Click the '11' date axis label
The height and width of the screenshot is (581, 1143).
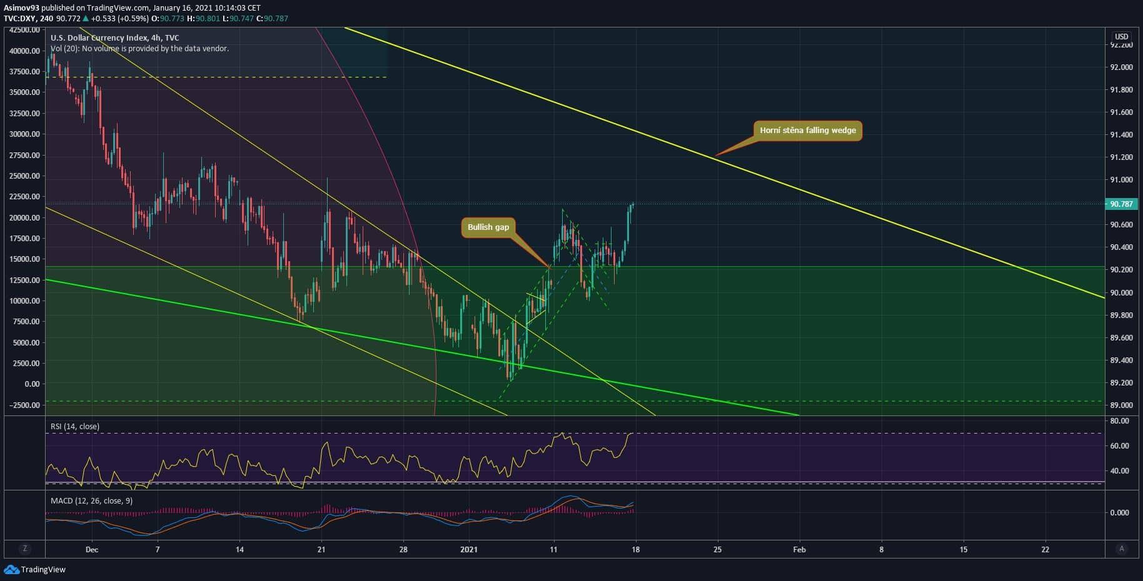[553, 550]
